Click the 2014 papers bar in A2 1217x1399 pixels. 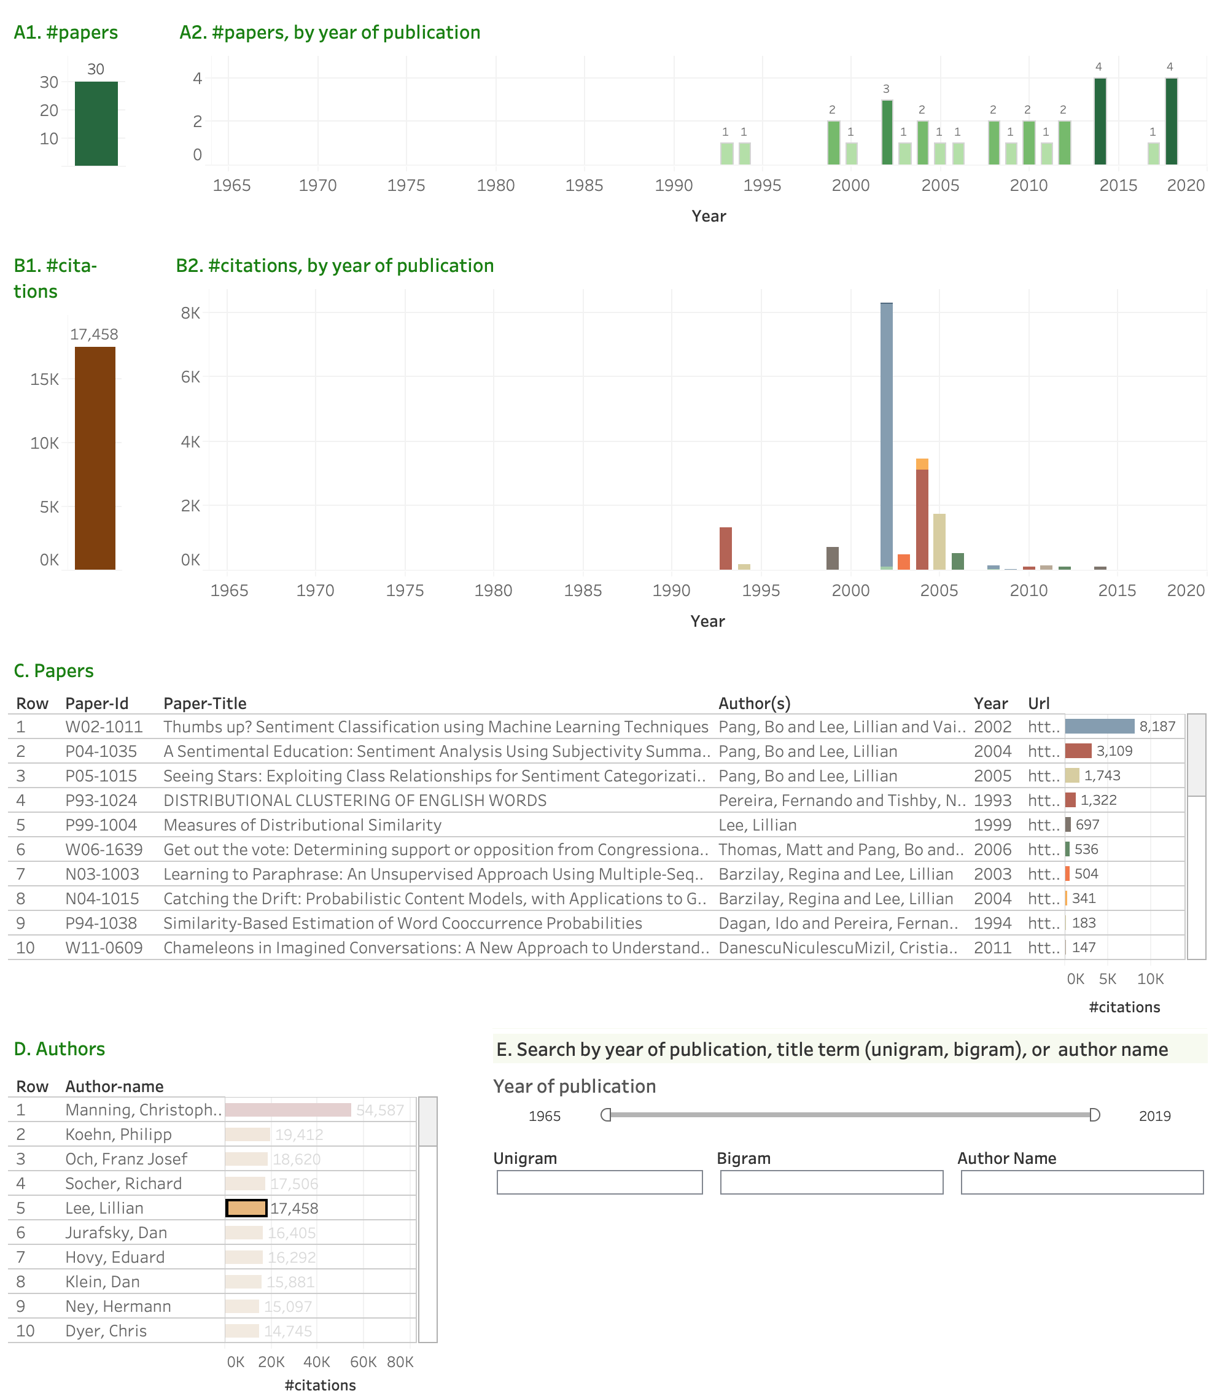click(1100, 121)
